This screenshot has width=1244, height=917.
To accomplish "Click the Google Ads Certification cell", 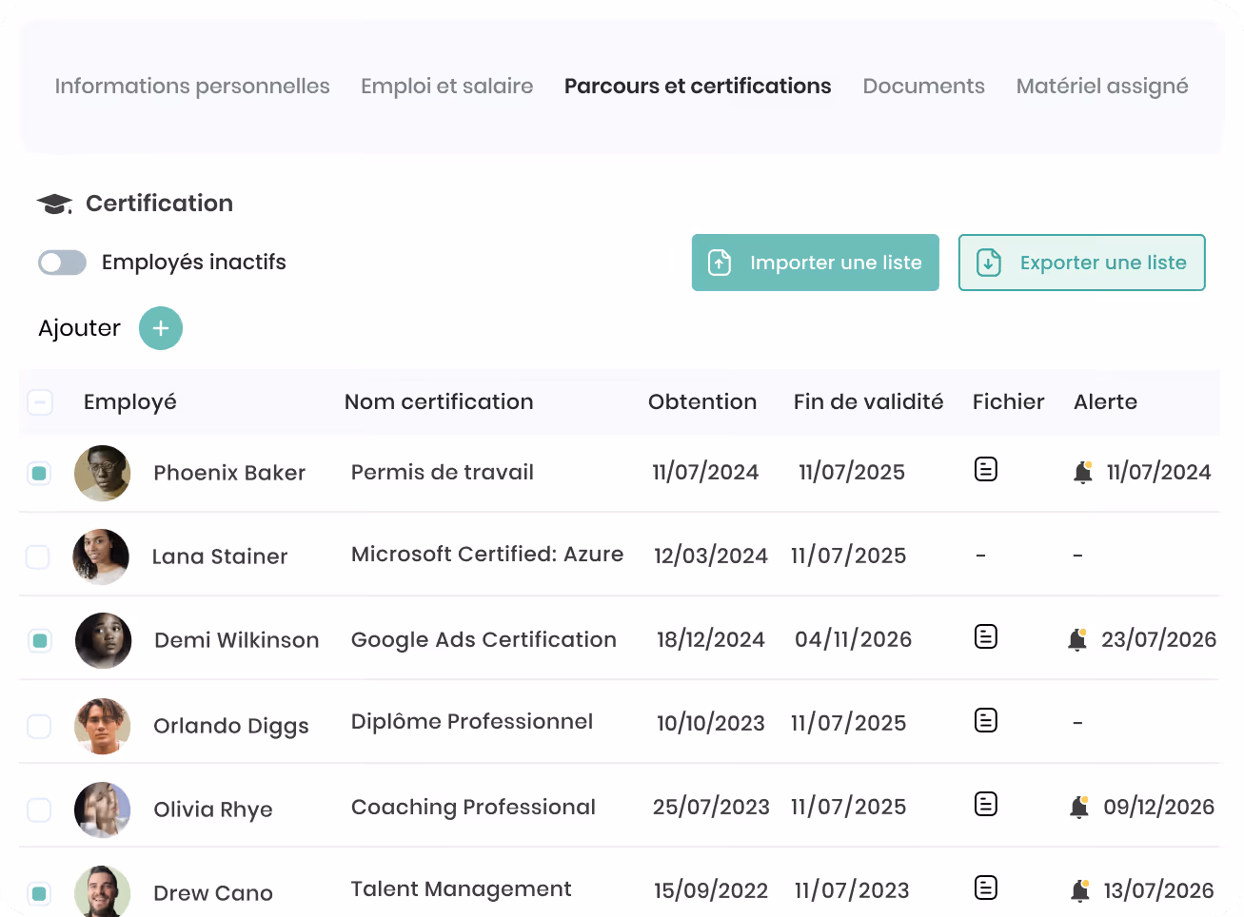I will click(484, 639).
